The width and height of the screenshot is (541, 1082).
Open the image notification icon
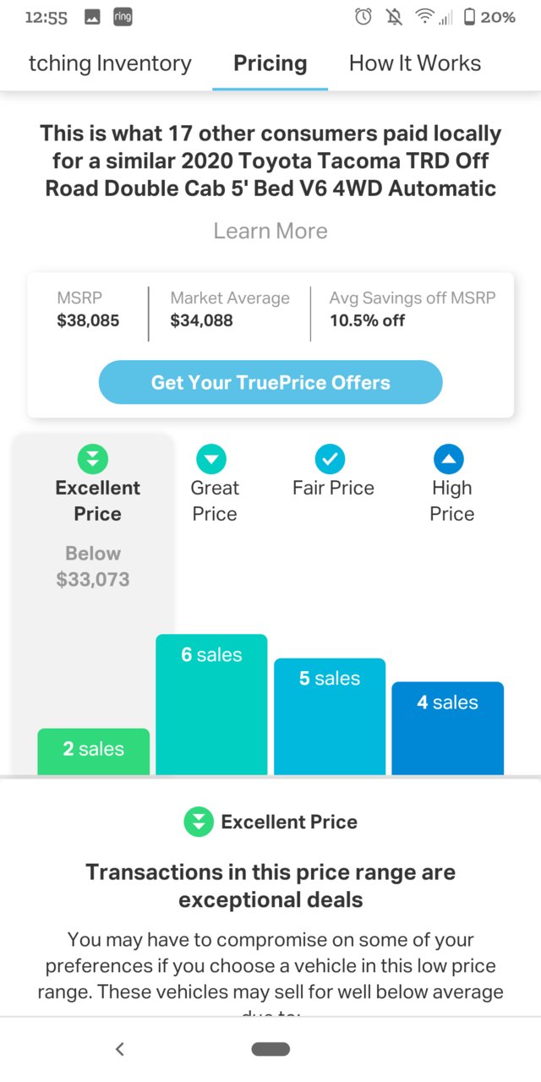91,17
